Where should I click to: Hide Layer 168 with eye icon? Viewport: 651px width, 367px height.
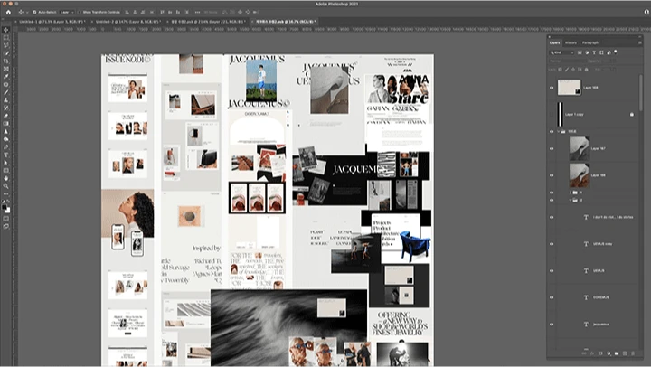[552, 88]
